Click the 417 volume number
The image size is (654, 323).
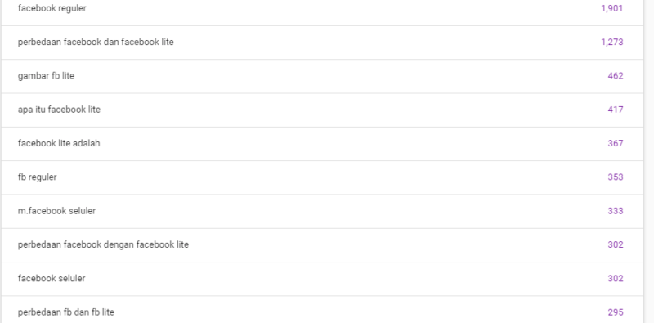pyautogui.click(x=616, y=110)
